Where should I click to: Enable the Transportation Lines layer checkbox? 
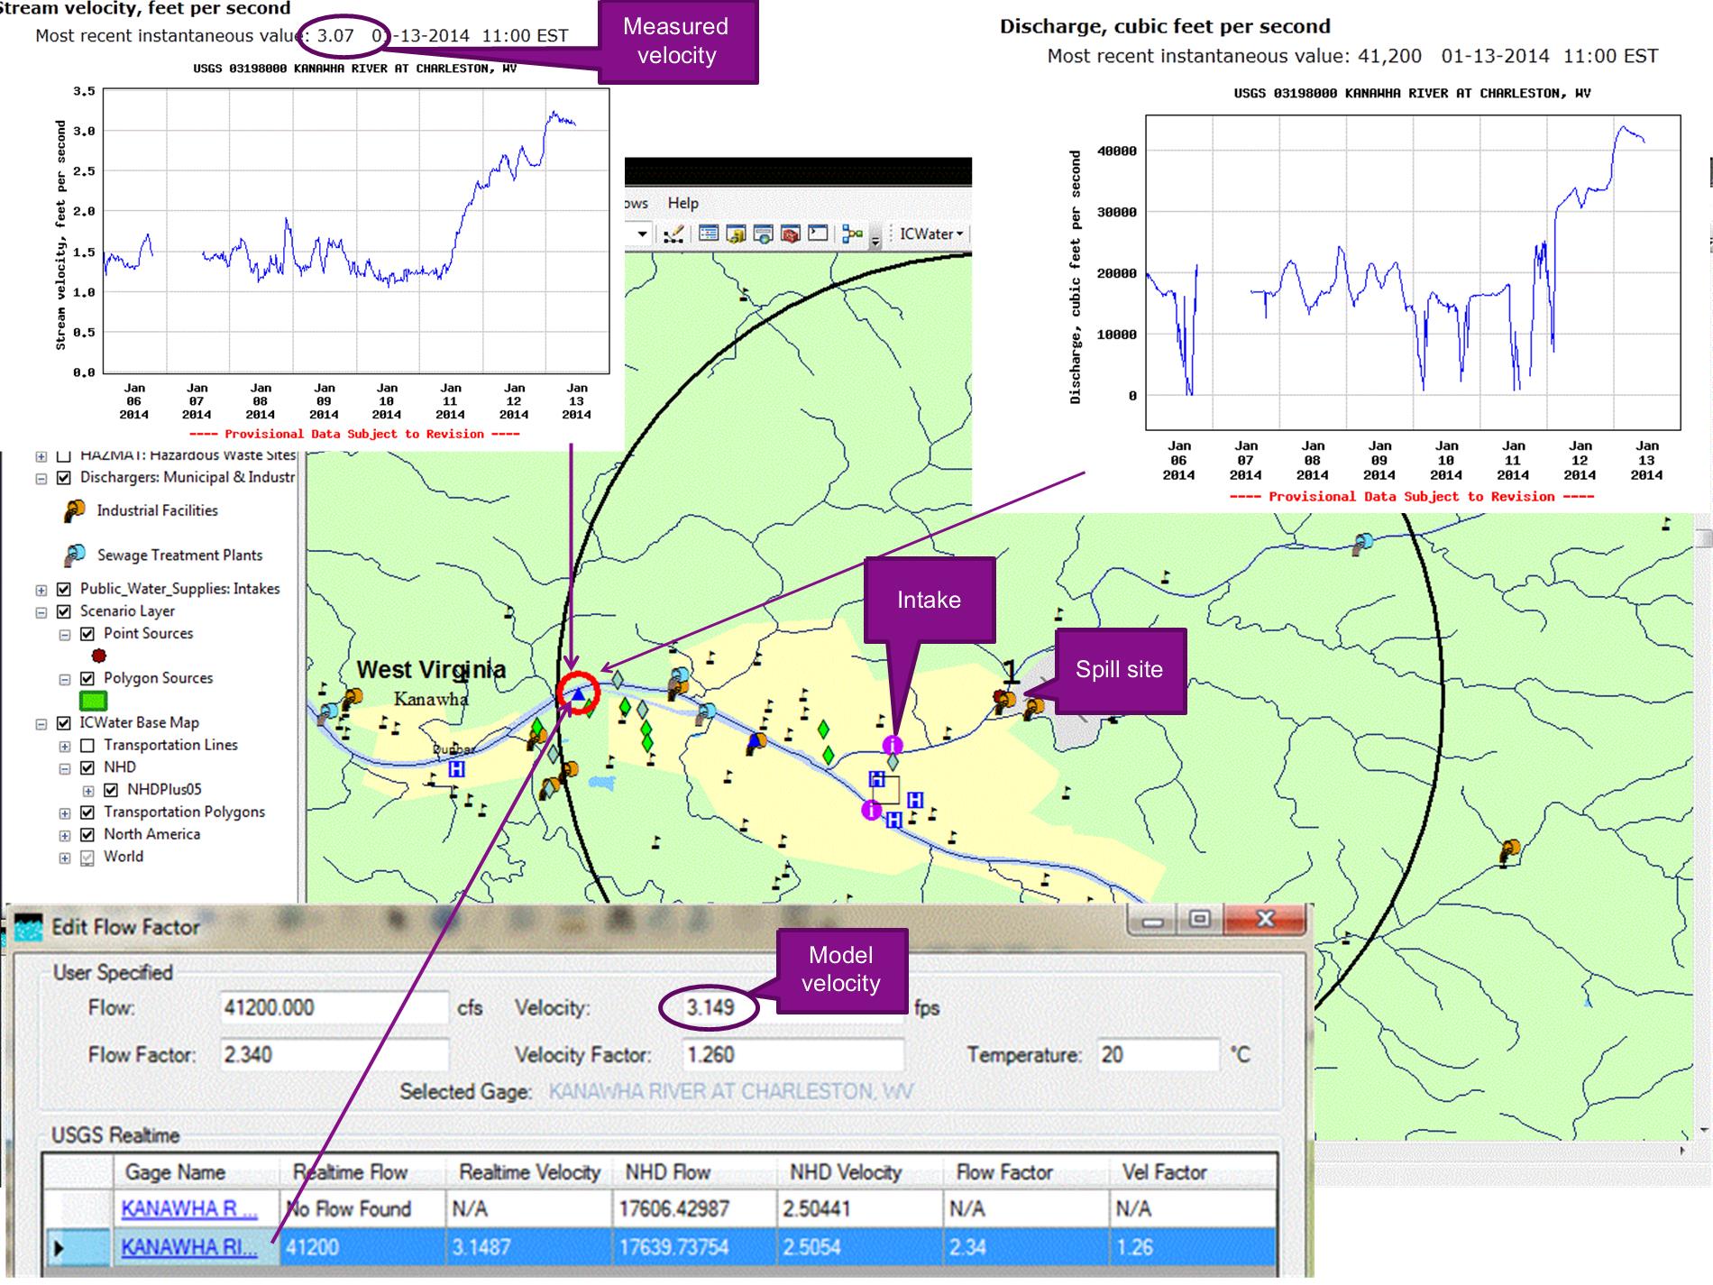(x=87, y=746)
